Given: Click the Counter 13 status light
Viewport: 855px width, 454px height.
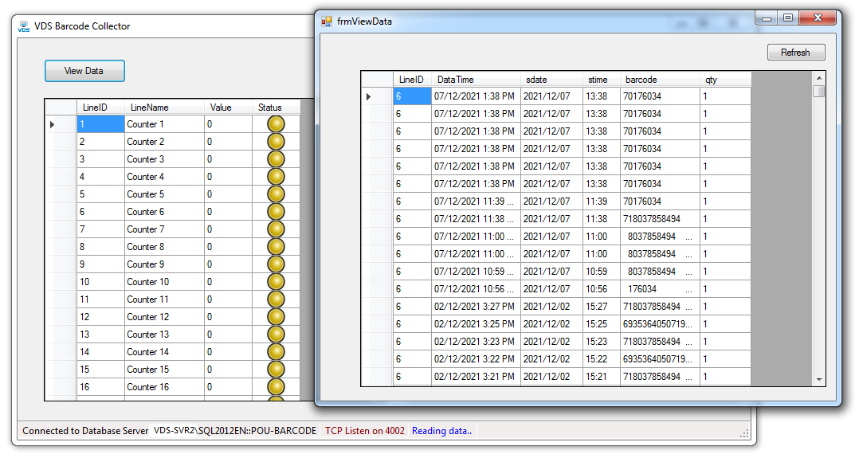Looking at the screenshot, I should 276,334.
